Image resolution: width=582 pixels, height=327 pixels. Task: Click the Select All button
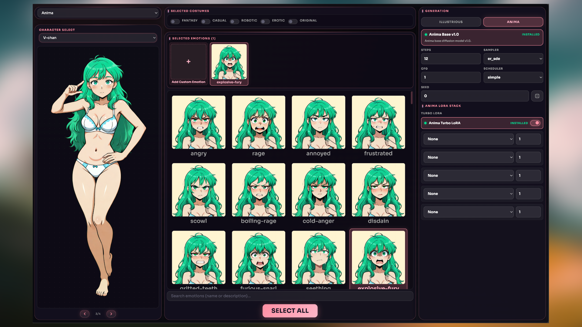(x=290, y=311)
